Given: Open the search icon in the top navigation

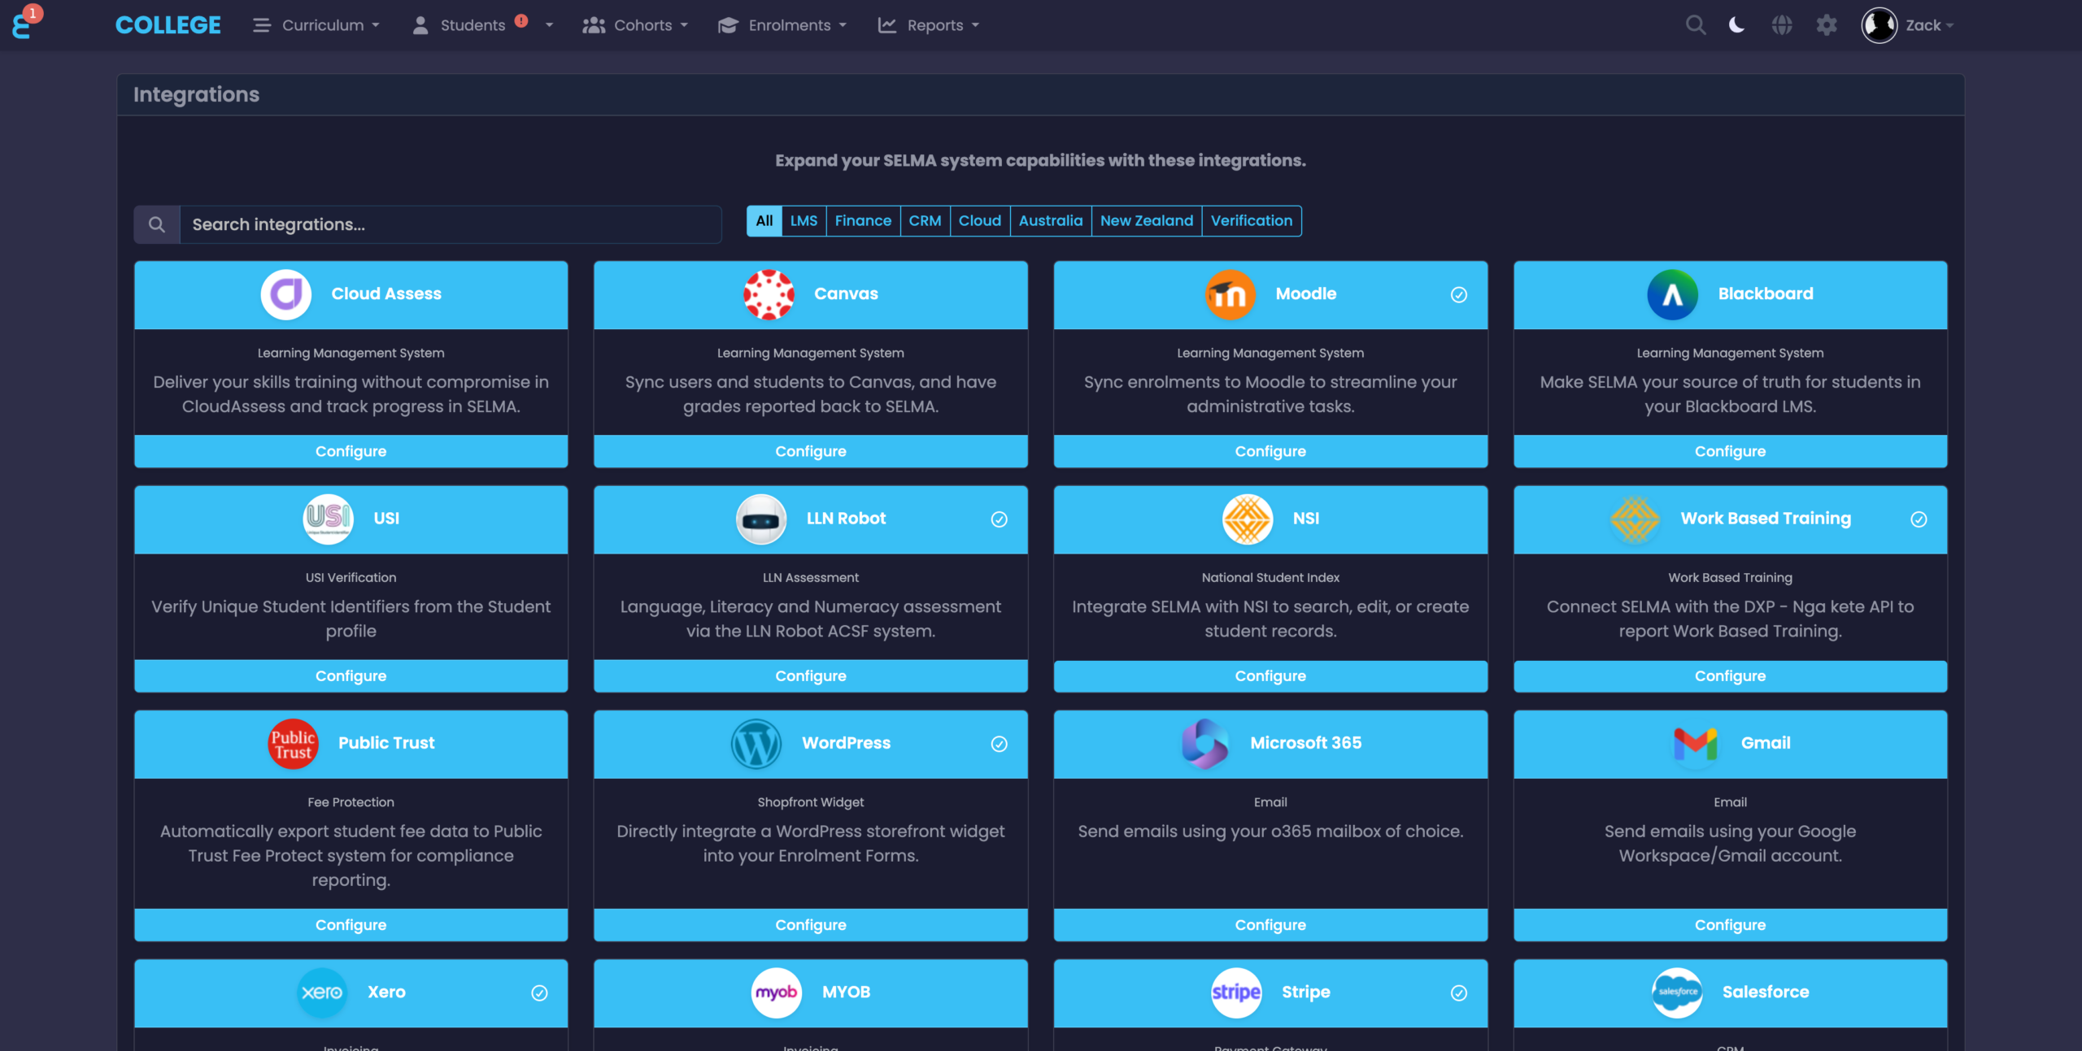Looking at the screenshot, I should [1695, 24].
